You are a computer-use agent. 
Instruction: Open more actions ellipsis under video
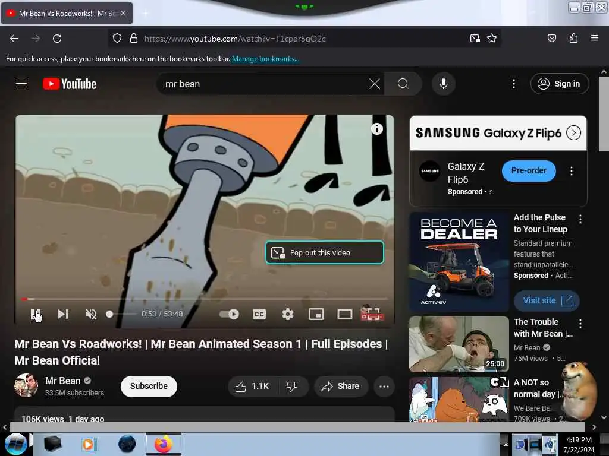coord(384,386)
